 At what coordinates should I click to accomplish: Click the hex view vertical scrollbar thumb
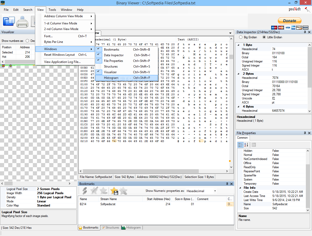point(231,57)
